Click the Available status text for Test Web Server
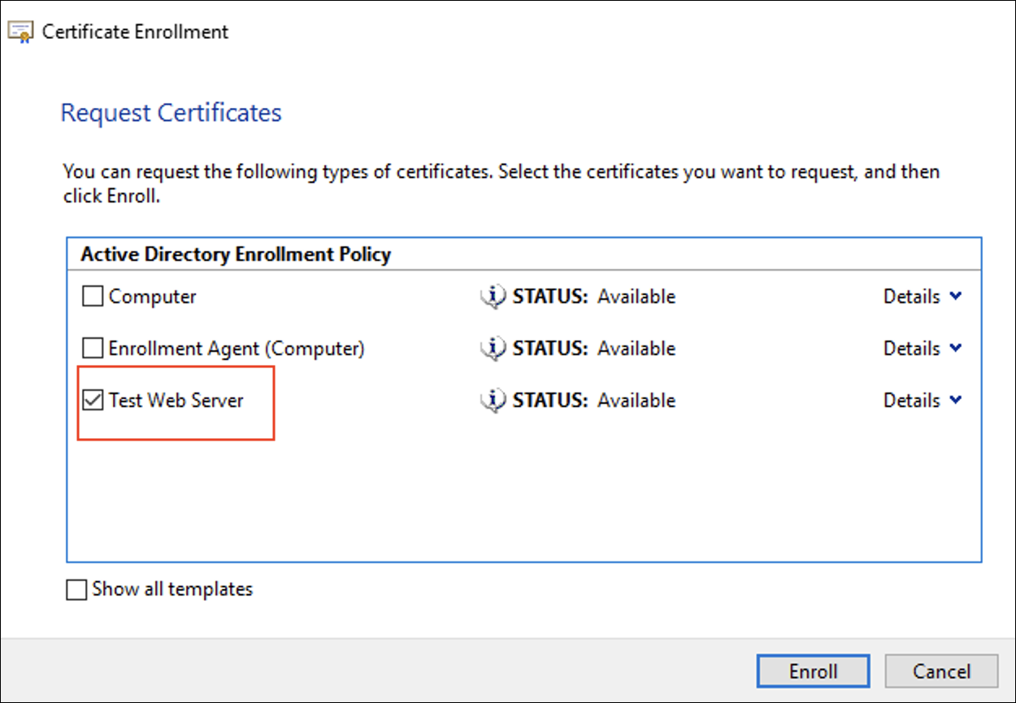This screenshot has width=1016, height=703. 636,401
